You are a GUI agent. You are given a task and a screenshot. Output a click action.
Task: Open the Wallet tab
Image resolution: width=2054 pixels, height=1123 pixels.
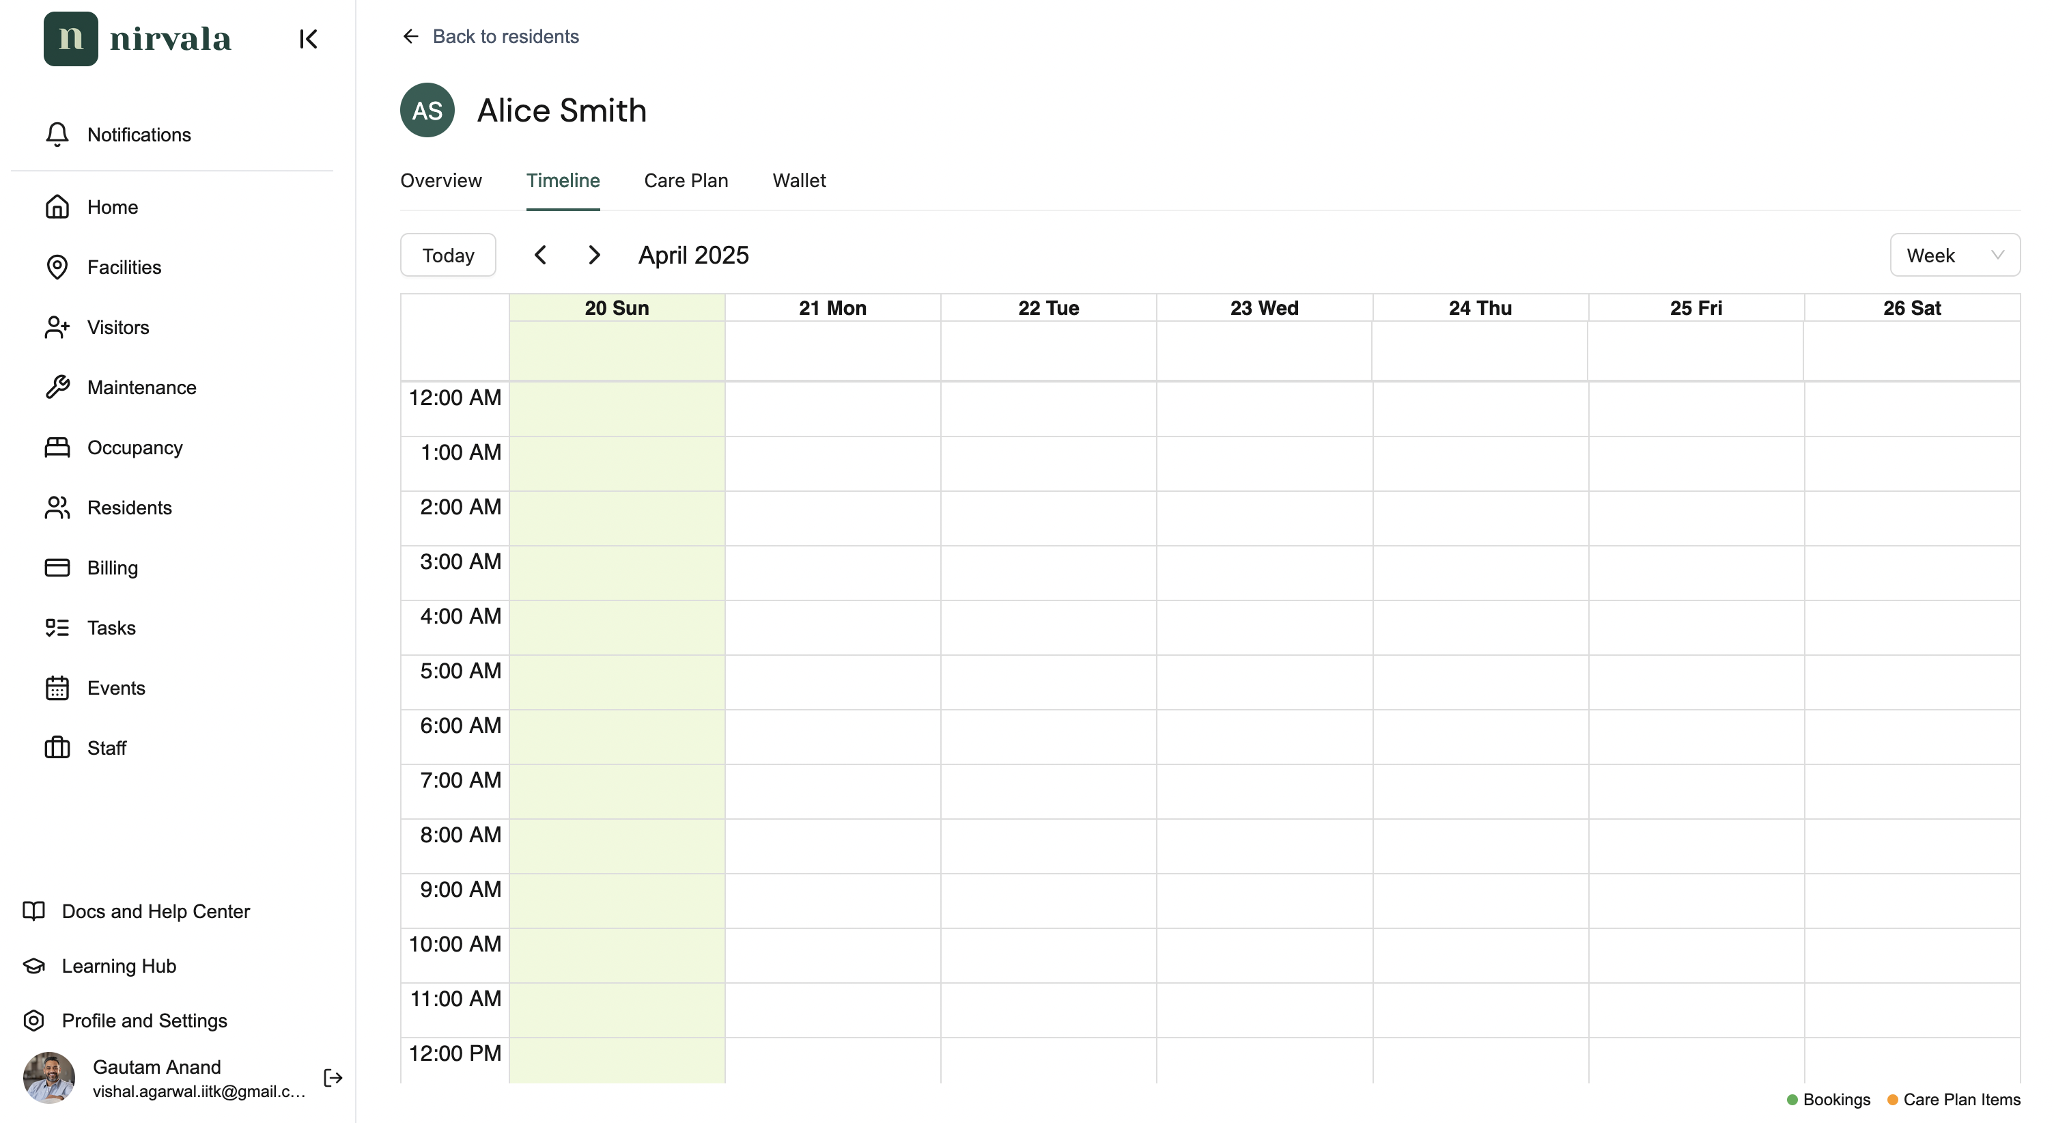799,181
